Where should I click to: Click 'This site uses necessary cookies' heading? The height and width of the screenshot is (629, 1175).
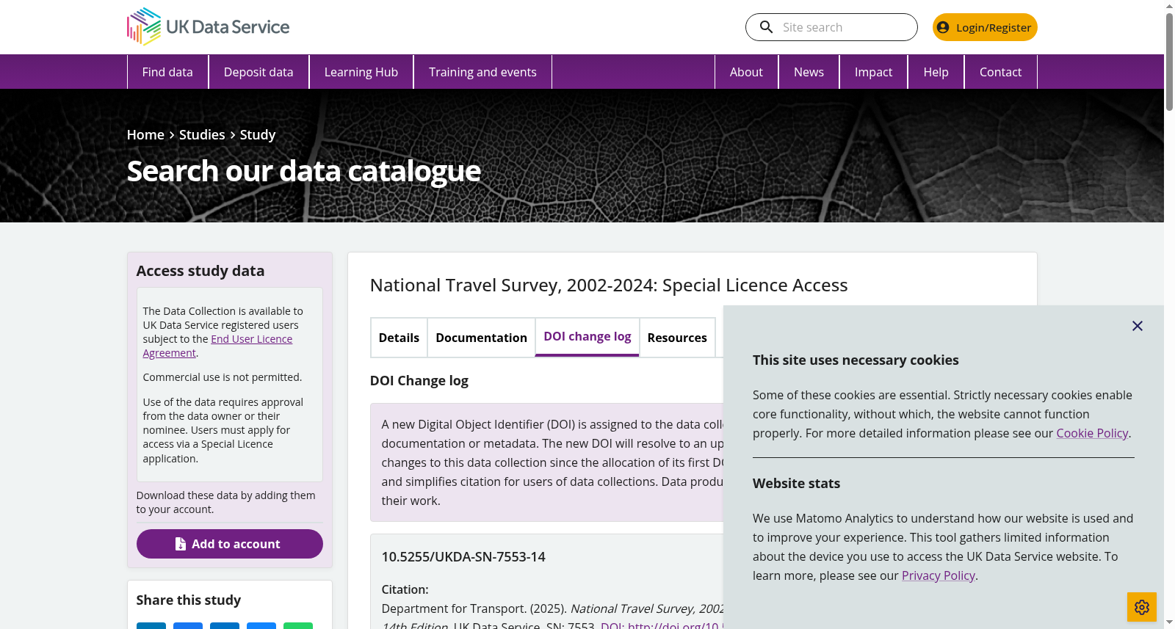pyautogui.click(x=856, y=360)
